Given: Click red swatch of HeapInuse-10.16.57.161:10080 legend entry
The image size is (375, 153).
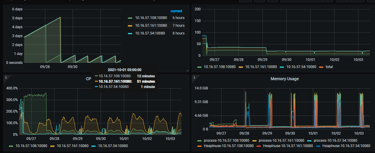Looking at the screenshot, I should (259, 146).
